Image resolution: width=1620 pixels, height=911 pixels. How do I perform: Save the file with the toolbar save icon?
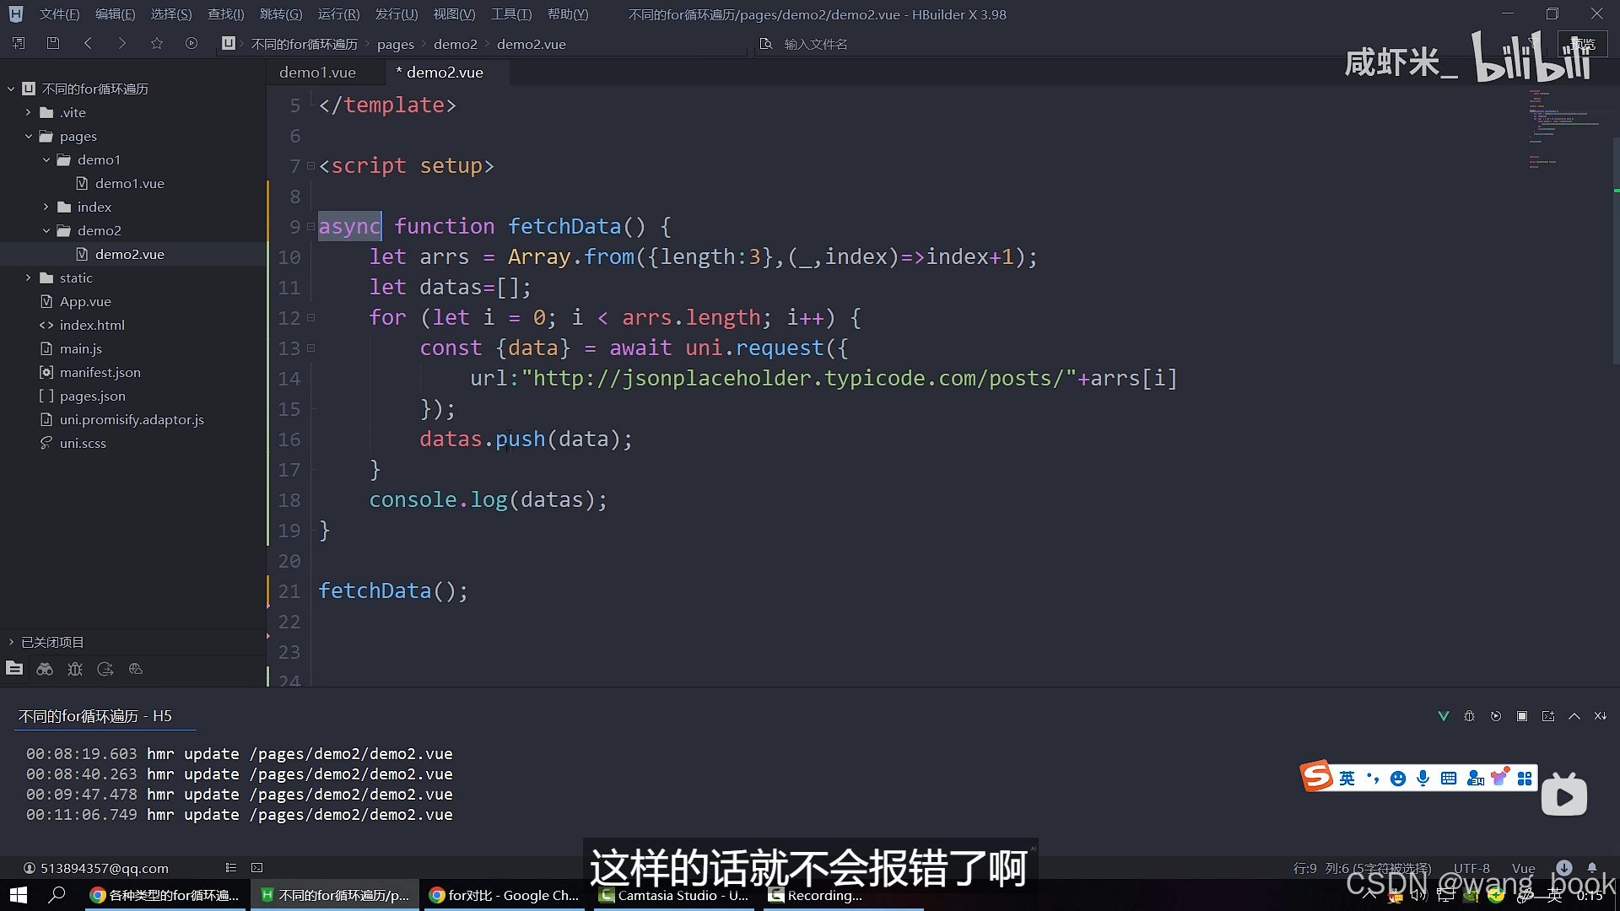pos(52,43)
